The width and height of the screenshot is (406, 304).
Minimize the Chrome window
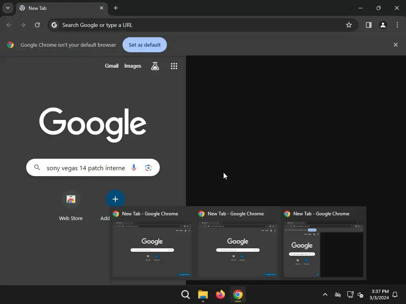(x=360, y=8)
